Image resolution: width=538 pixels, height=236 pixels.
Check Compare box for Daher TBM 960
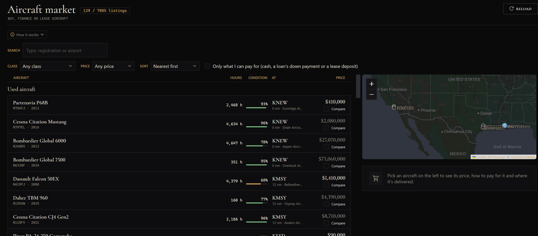click(326, 204)
